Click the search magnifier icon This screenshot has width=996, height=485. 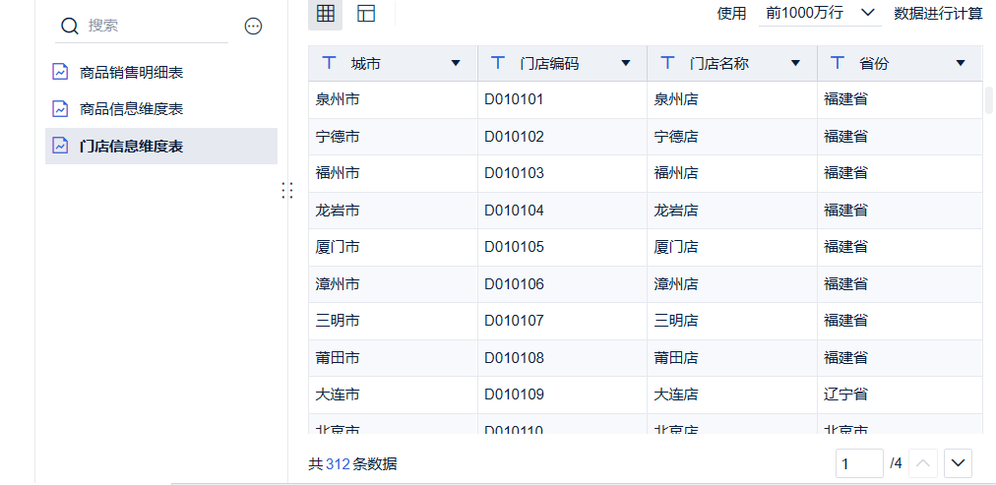point(70,27)
